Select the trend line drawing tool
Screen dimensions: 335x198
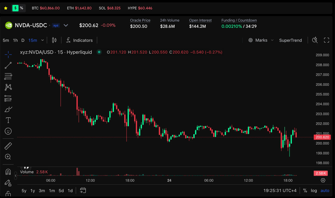tap(8, 66)
